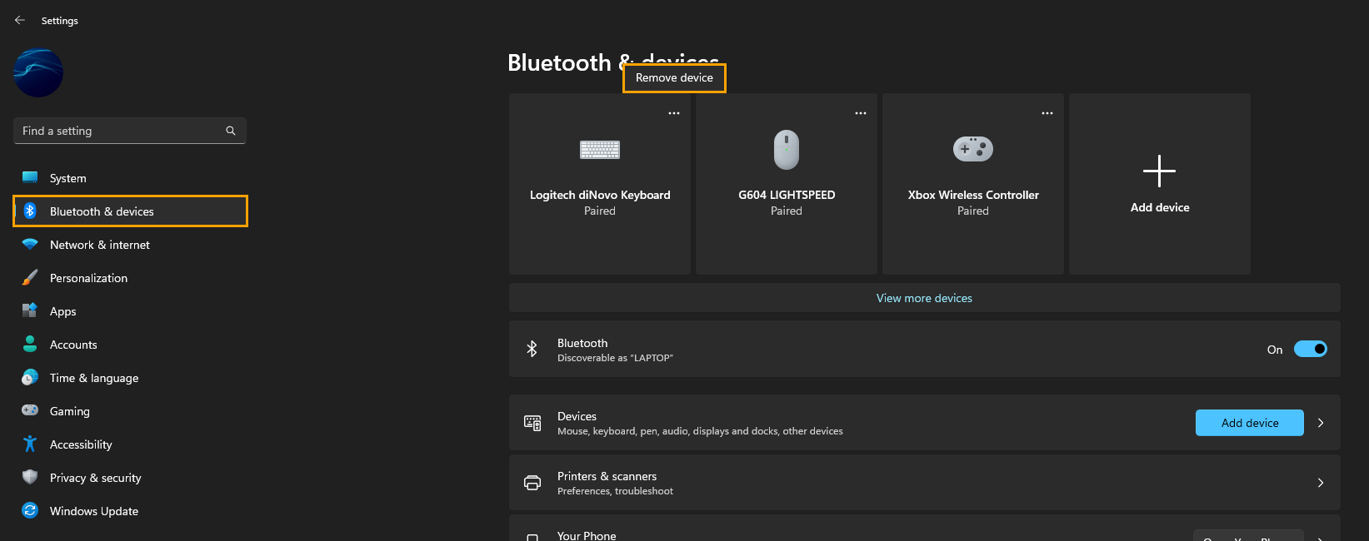The width and height of the screenshot is (1369, 541).
Task: Open Time & language settings
Action: (130, 378)
